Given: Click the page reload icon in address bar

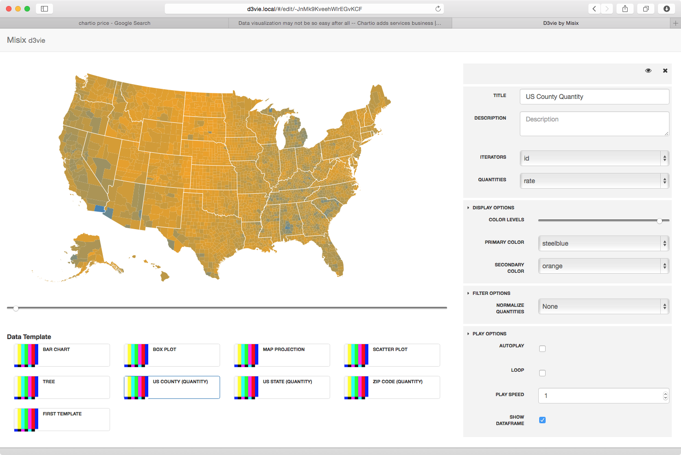Looking at the screenshot, I should pyautogui.click(x=438, y=9).
